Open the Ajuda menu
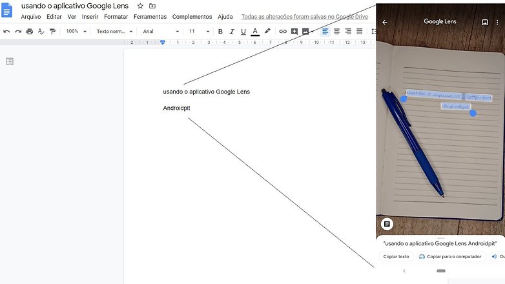 pyautogui.click(x=225, y=17)
